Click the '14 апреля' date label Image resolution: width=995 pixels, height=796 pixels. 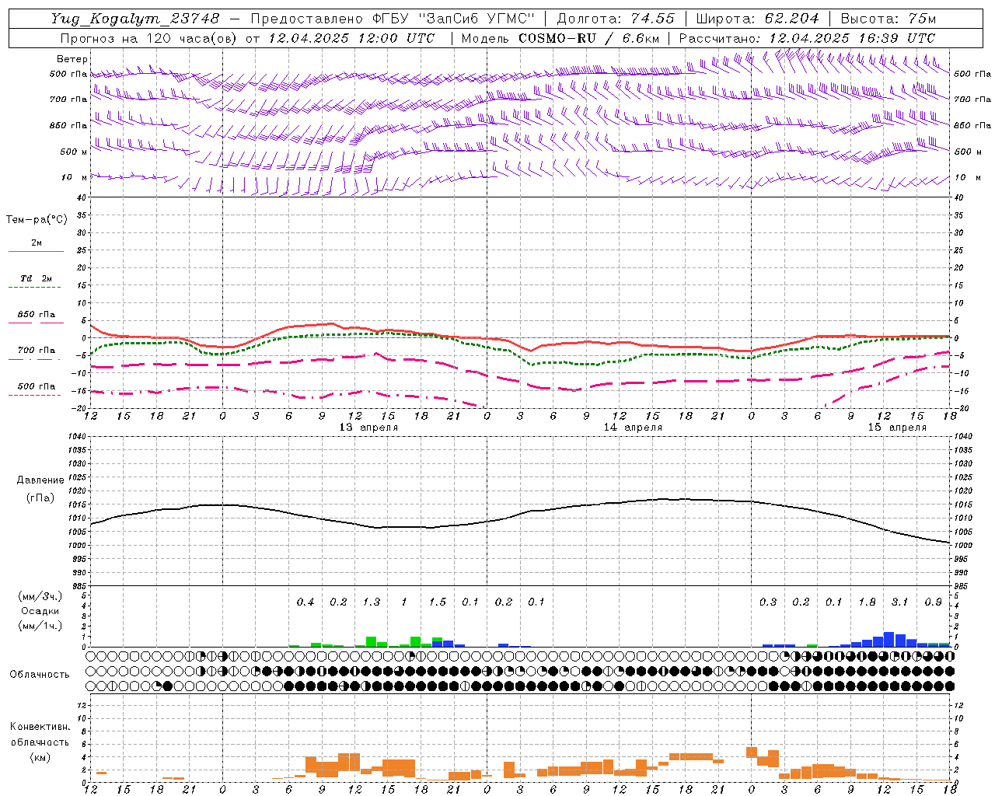pyautogui.click(x=633, y=428)
